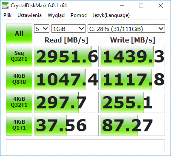
Task: Open the Plik menu
Action: click(x=8, y=15)
